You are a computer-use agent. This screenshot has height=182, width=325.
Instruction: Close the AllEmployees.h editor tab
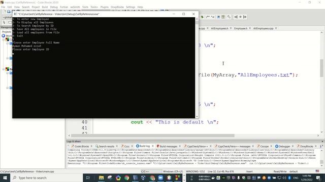pos(231,28)
